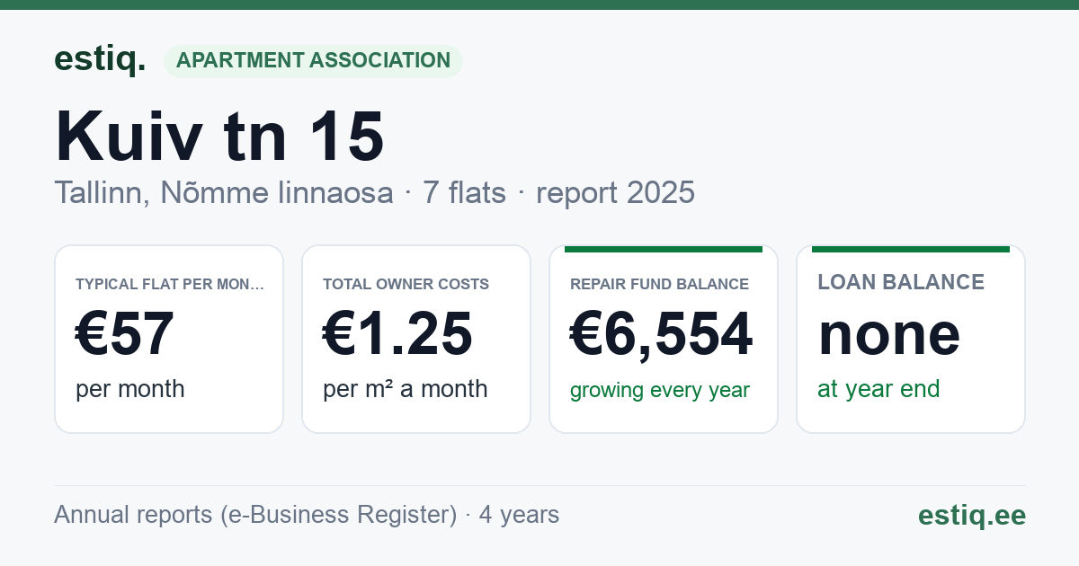The image size is (1079, 566).
Task: Click the 'none' loan value
Action: pos(889,334)
